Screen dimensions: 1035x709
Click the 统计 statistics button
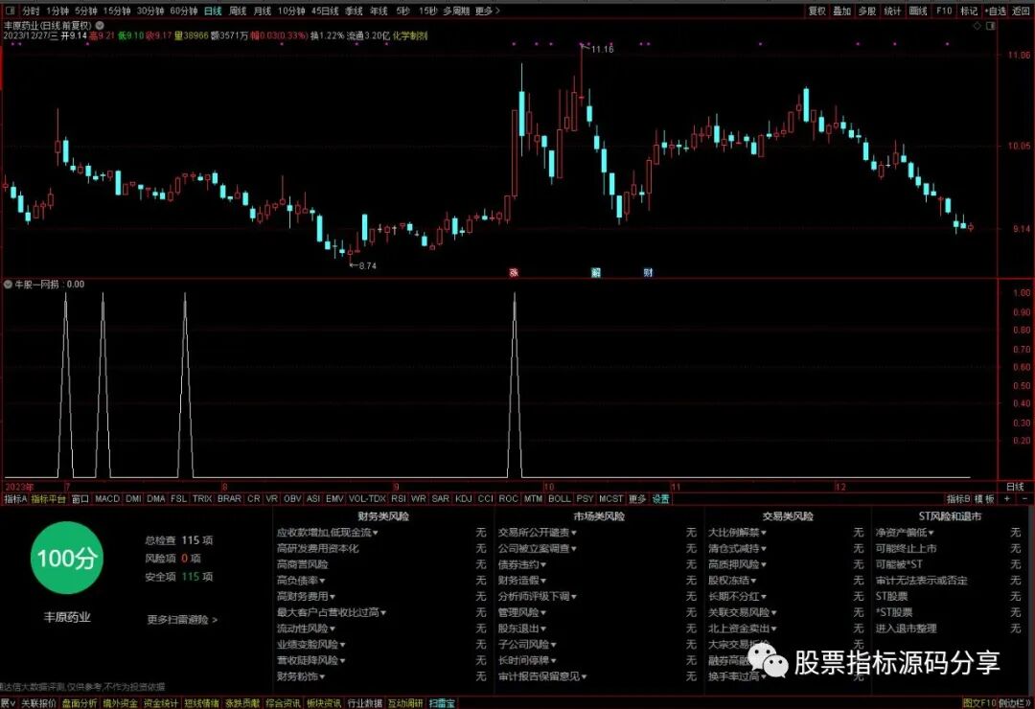pyautogui.click(x=892, y=11)
